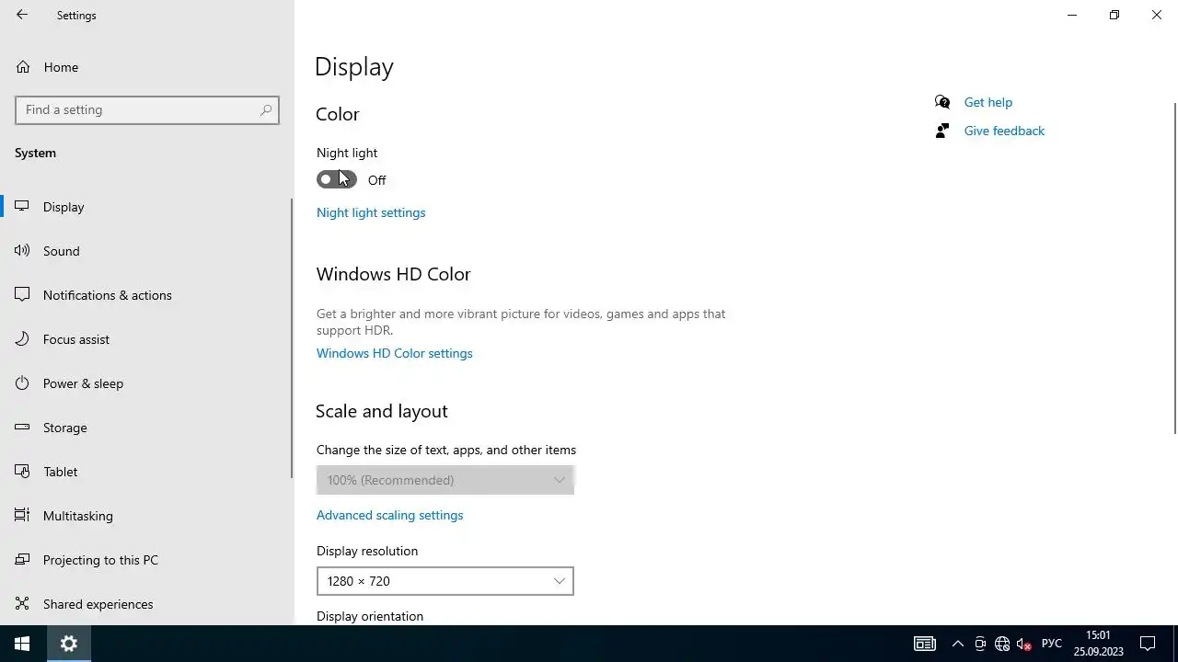Click the Sound speaker icon in sidebar
The height and width of the screenshot is (662, 1178).
(23, 251)
